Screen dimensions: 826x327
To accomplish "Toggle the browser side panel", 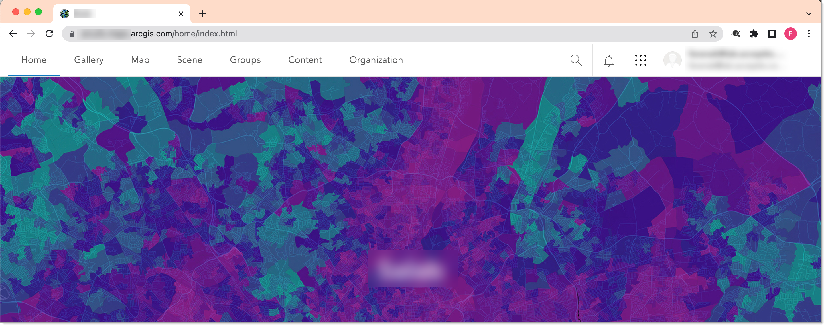I will click(x=772, y=34).
